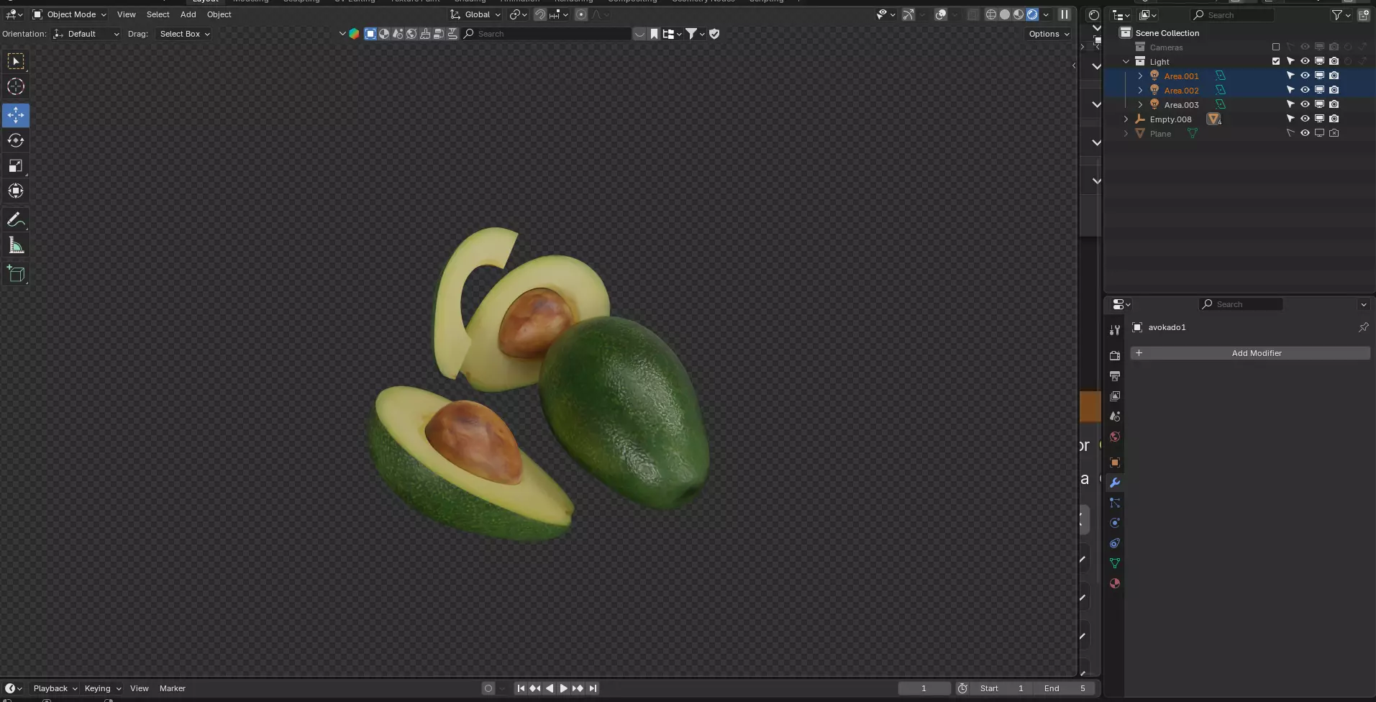Open the Particles properties tab

(1115, 503)
